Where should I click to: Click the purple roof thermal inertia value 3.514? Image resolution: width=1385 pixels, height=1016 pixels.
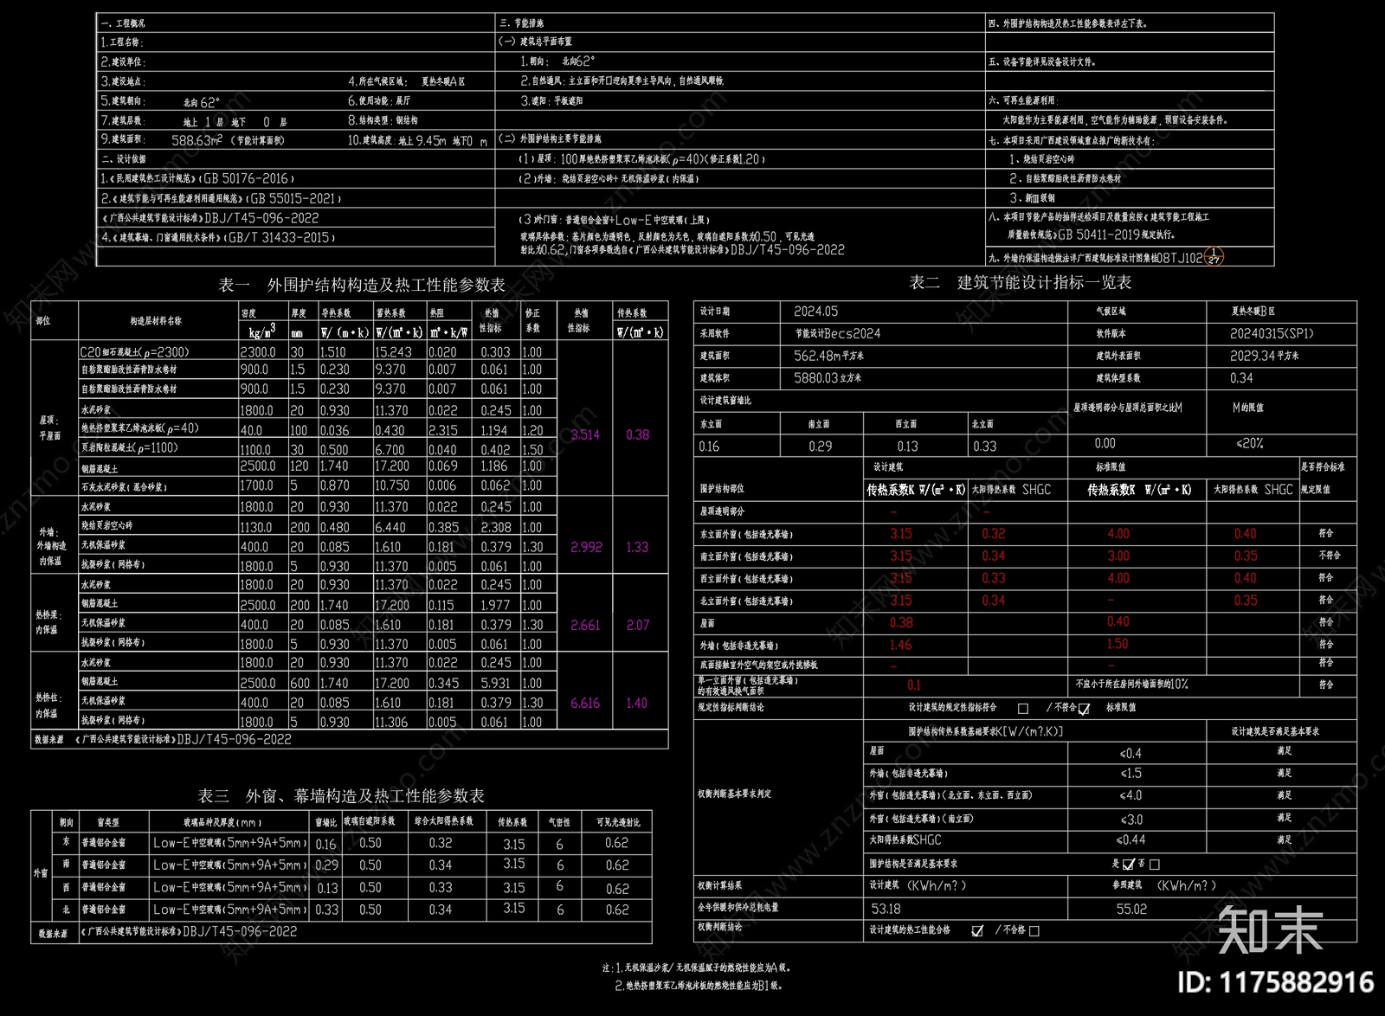pos(585,434)
